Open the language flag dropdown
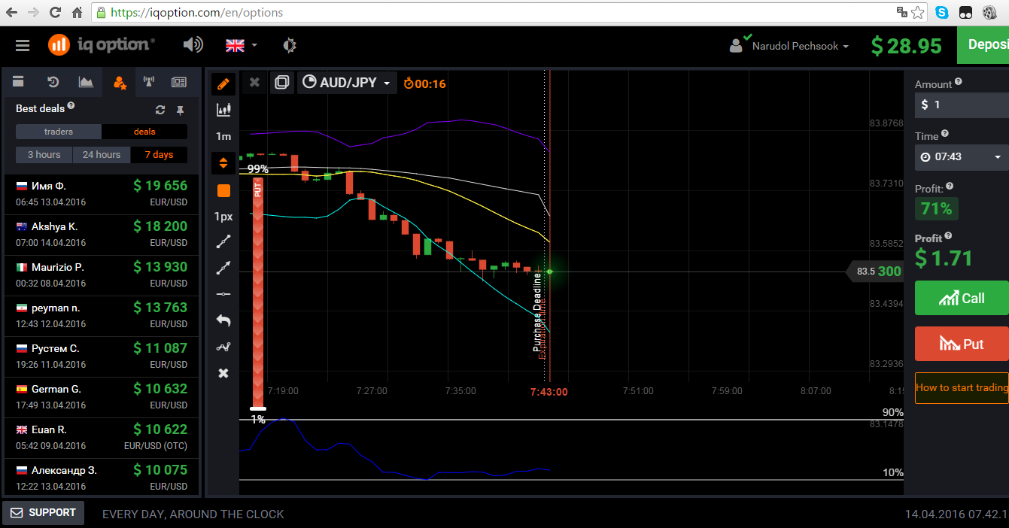The image size is (1009, 528). [x=242, y=45]
